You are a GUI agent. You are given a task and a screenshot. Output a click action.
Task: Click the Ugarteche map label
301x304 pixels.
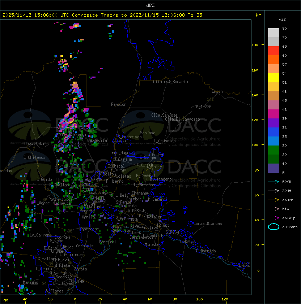coord(89,229)
